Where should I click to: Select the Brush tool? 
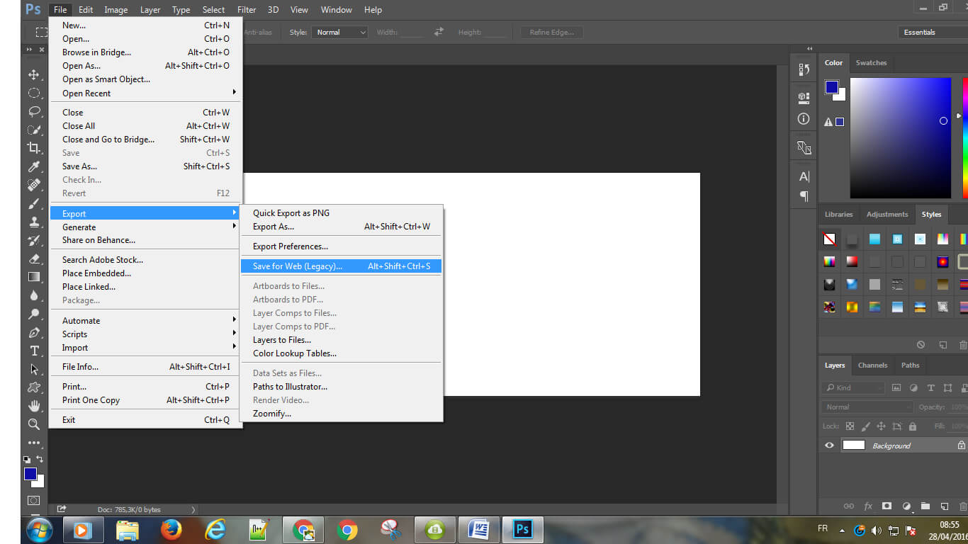pyautogui.click(x=33, y=203)
